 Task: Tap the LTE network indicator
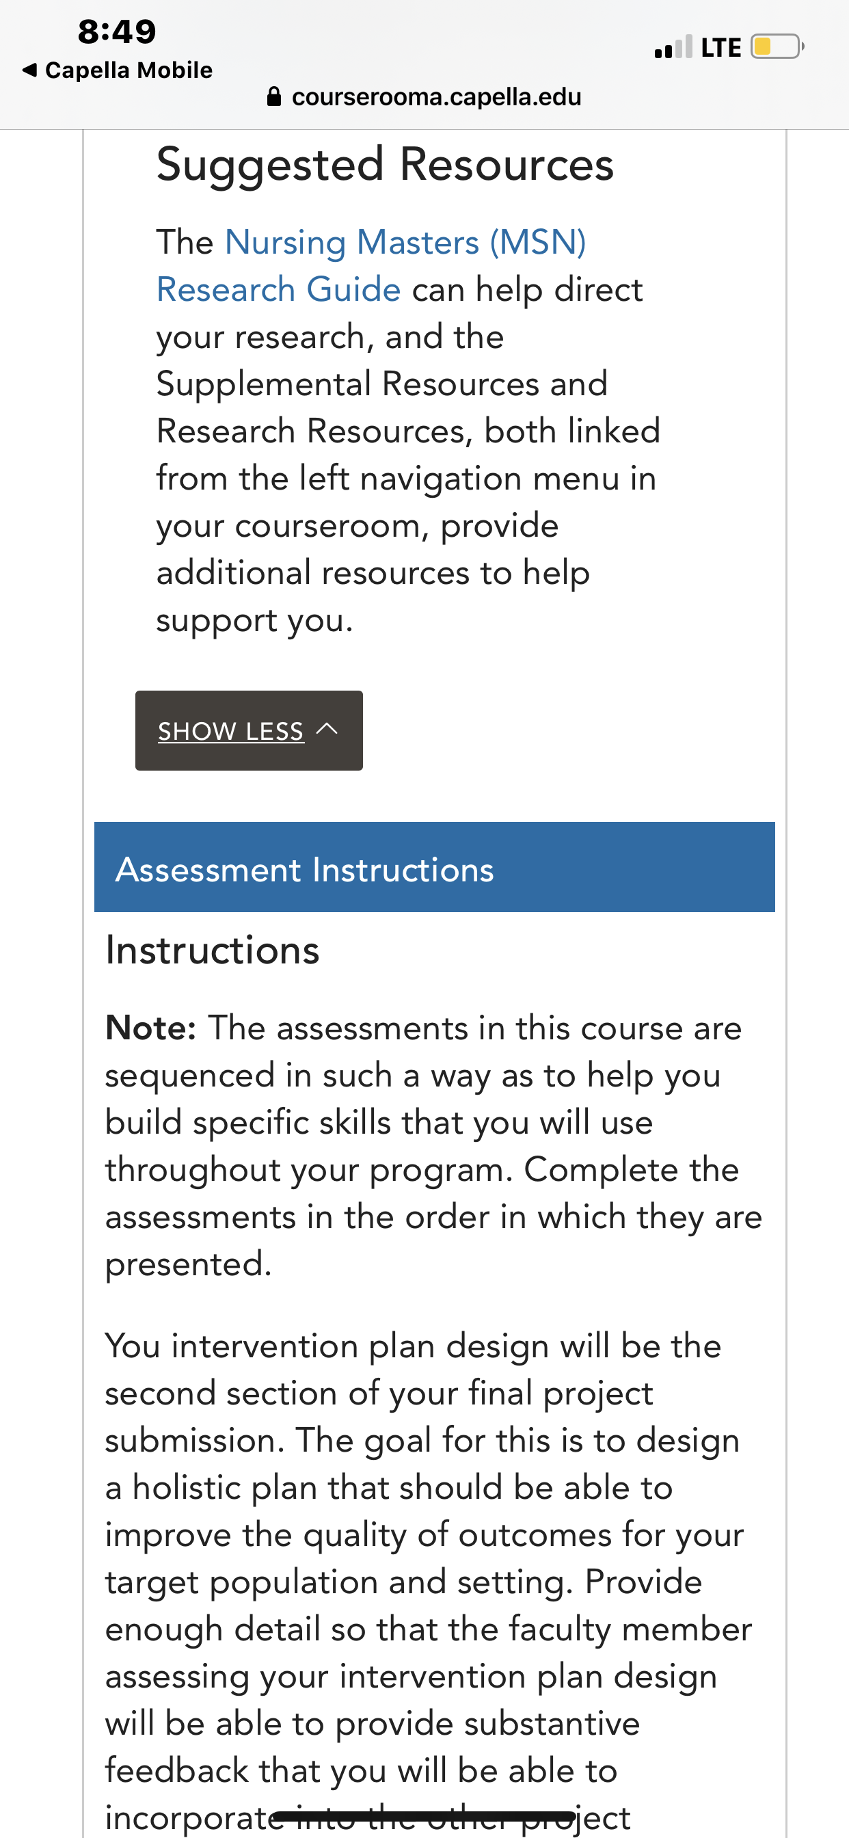(721, 48)
